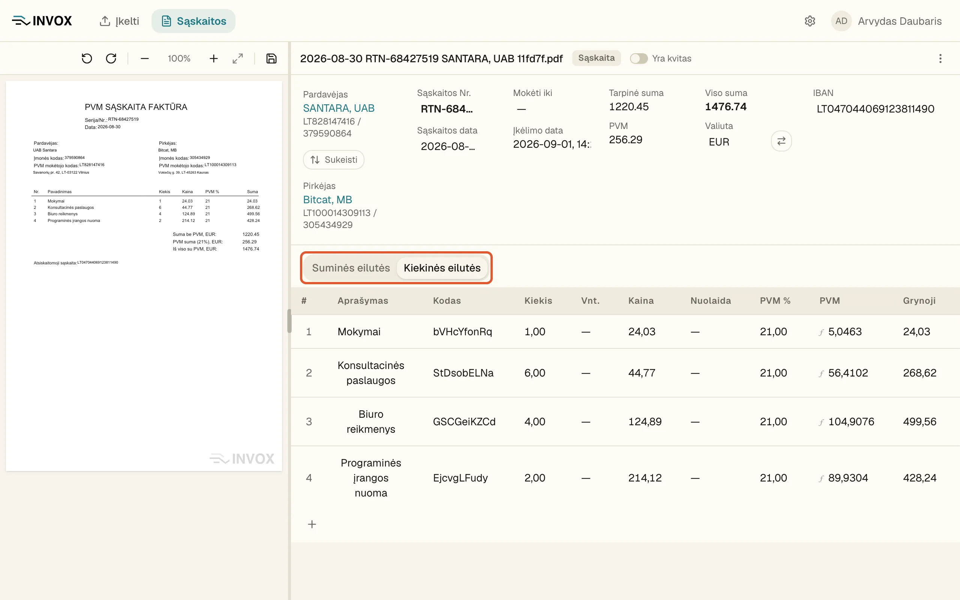Zoom out the PDF preview
Screen dimensions: 960x600
[x=145, y=59]
